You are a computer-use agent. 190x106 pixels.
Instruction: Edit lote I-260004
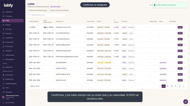click(180, 27)
